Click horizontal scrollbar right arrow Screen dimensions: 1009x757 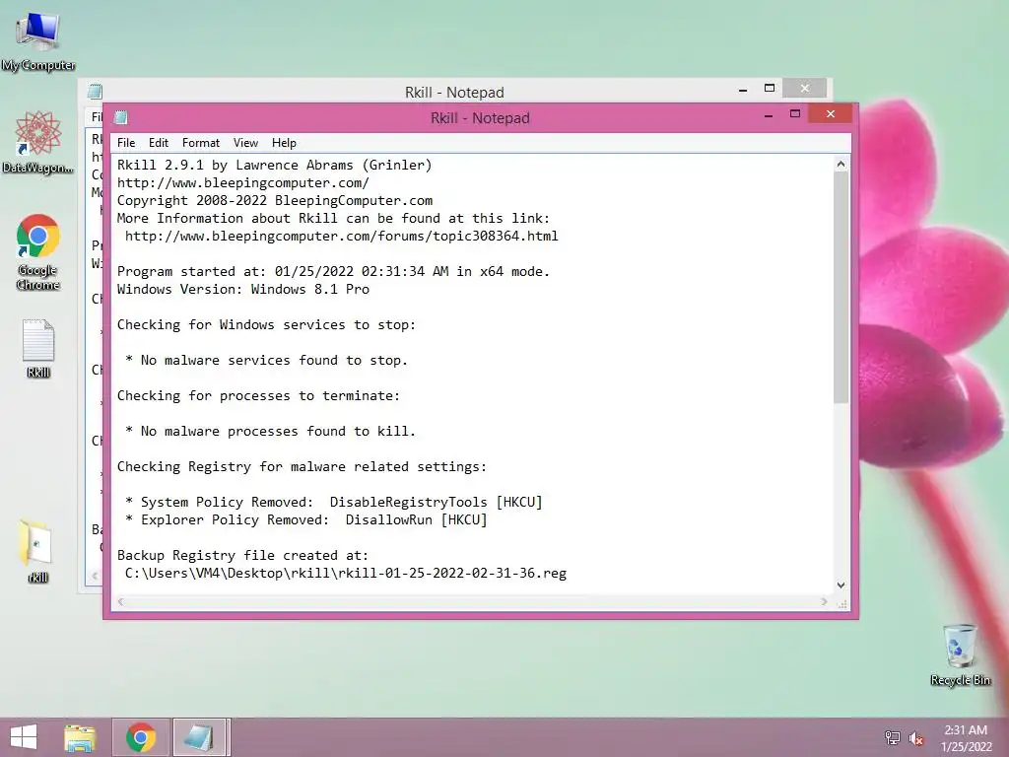(x=825, y=602)
